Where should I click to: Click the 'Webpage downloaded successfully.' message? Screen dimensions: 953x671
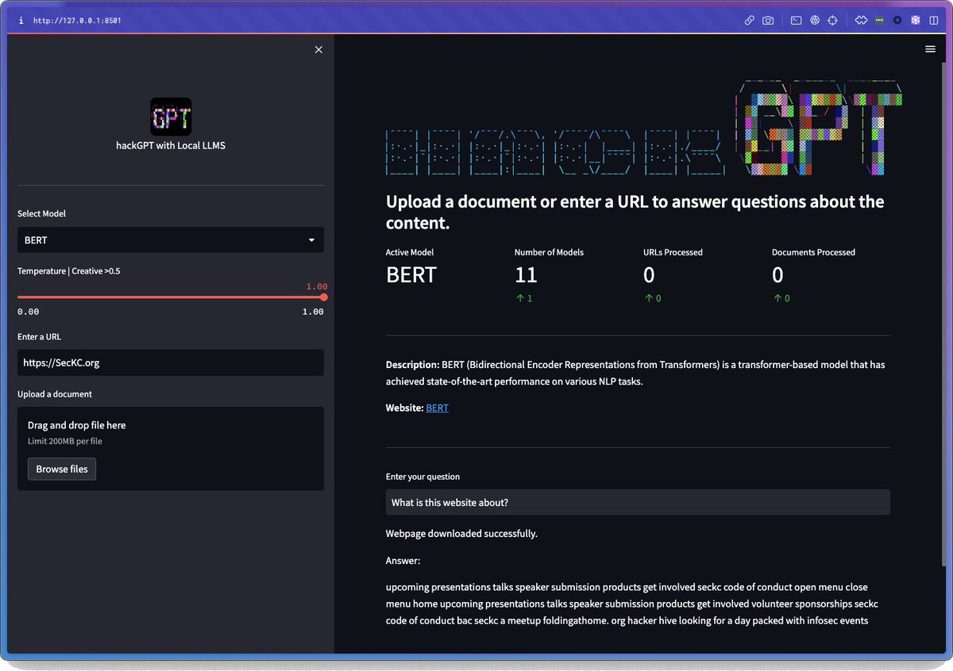click(x=461, y=533)
